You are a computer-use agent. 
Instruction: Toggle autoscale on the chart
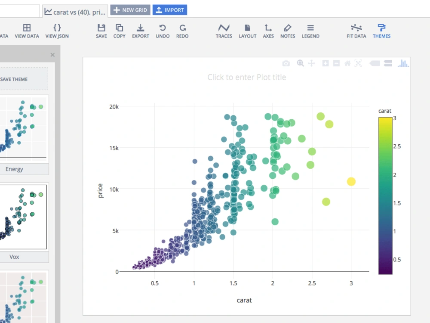[359, 63]
